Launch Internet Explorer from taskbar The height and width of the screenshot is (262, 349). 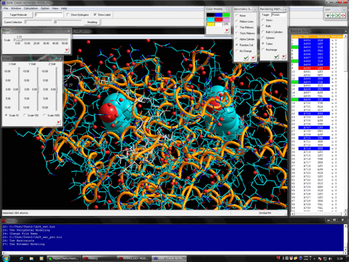click(x=21, y=258)
